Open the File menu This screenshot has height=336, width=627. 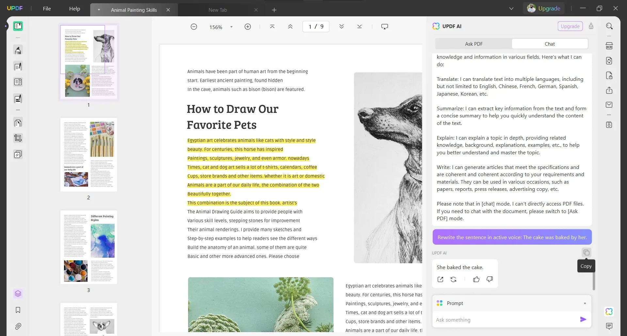(47, 9)
